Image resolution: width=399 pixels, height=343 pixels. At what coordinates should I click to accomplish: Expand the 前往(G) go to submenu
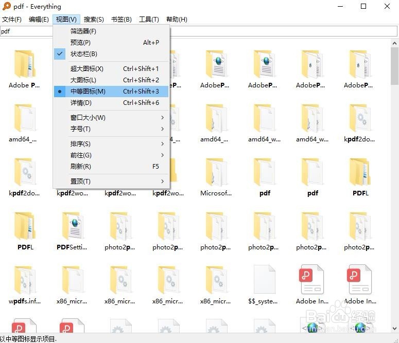point(111,155)
